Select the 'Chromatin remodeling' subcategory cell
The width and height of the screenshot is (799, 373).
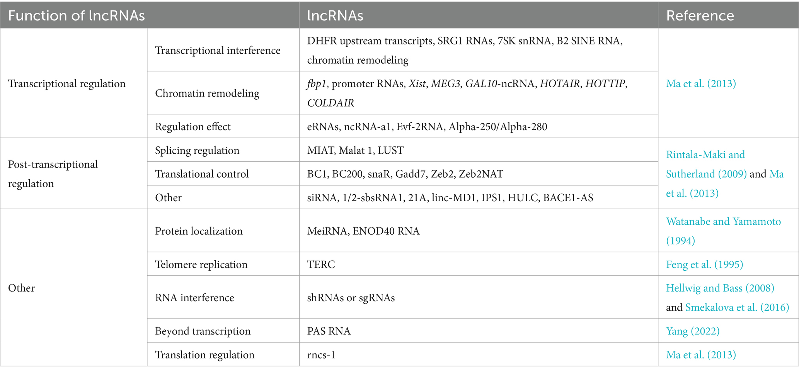coord(207,93)
